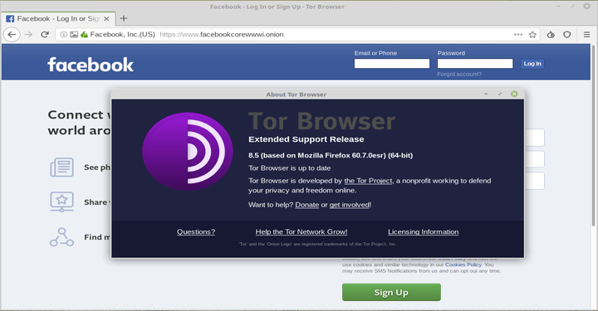Click 'Tor Browser is up to date' text
This screenshot has width=598, height=311.
click(290, 168)
